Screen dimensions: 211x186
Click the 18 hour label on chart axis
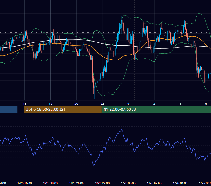[51, 104]
